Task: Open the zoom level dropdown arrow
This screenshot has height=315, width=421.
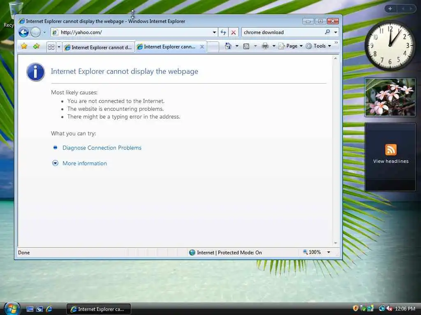Action: point(328,252)
